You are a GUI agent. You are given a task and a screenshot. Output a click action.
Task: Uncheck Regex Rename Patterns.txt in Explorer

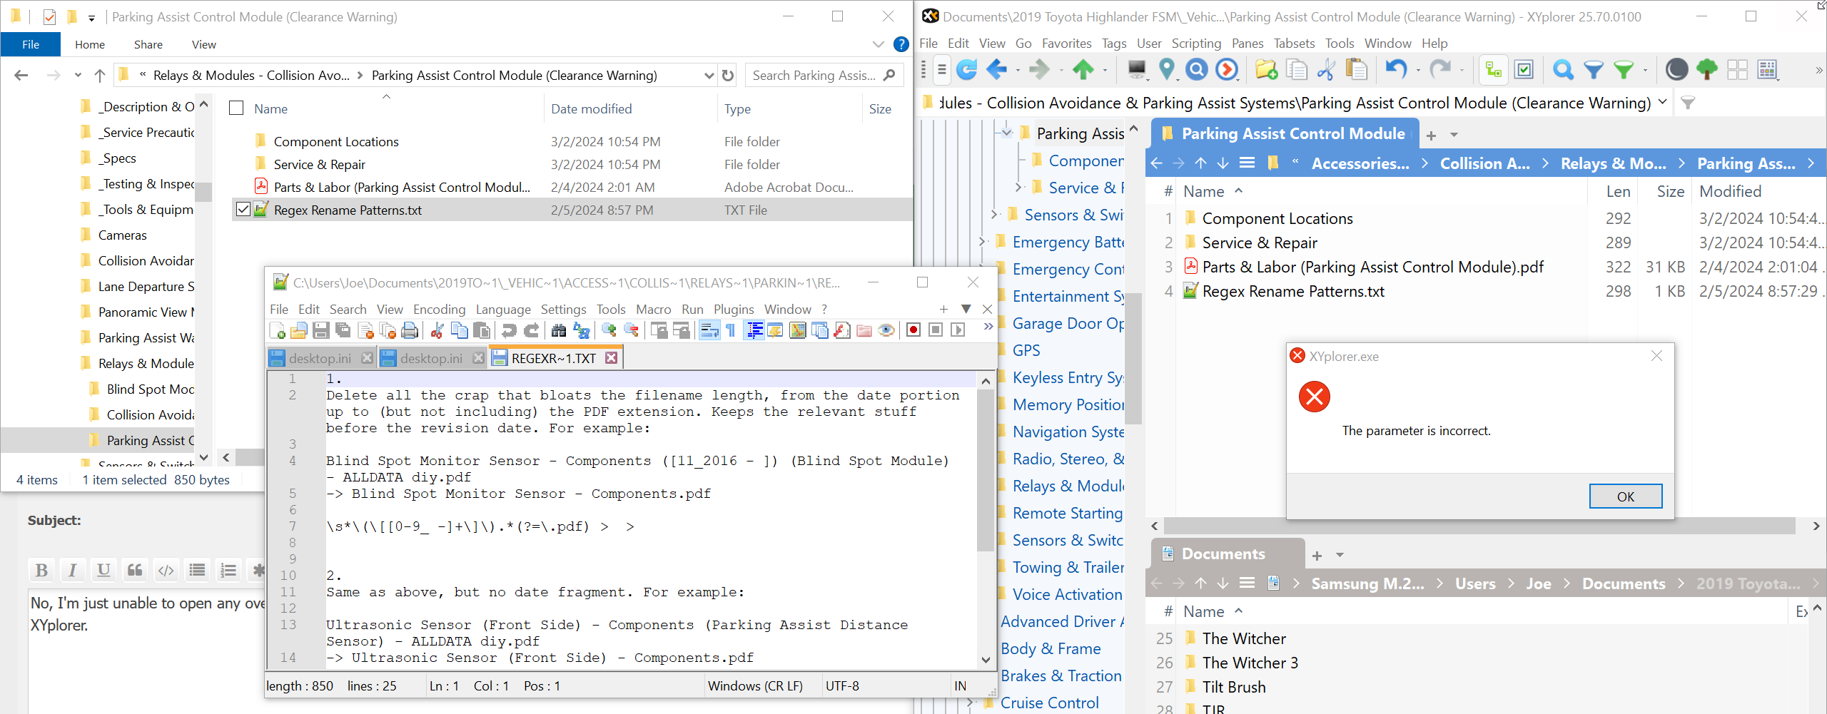click(243, 210)
